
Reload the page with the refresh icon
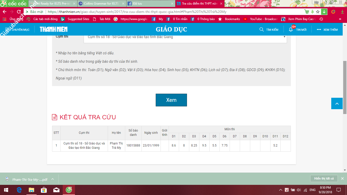19,12
